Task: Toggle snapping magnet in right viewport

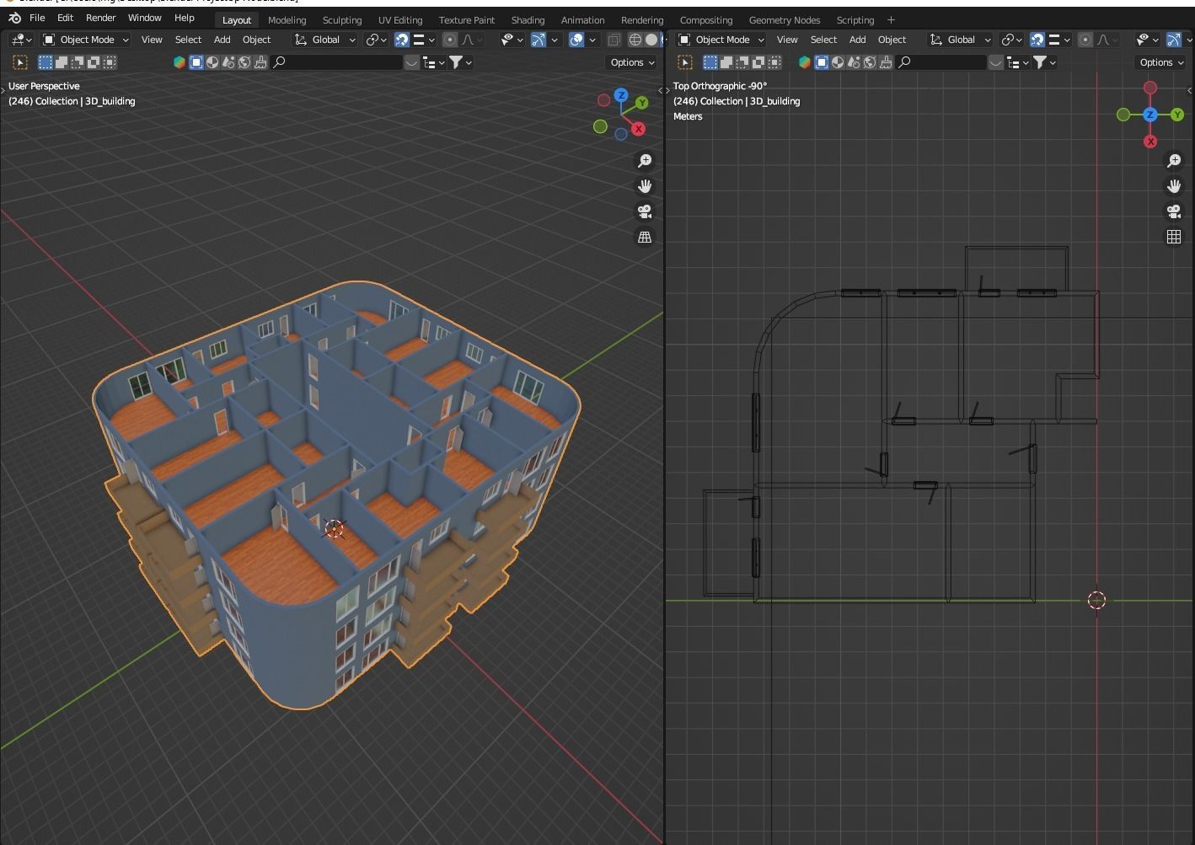Action: [1037, 40]
